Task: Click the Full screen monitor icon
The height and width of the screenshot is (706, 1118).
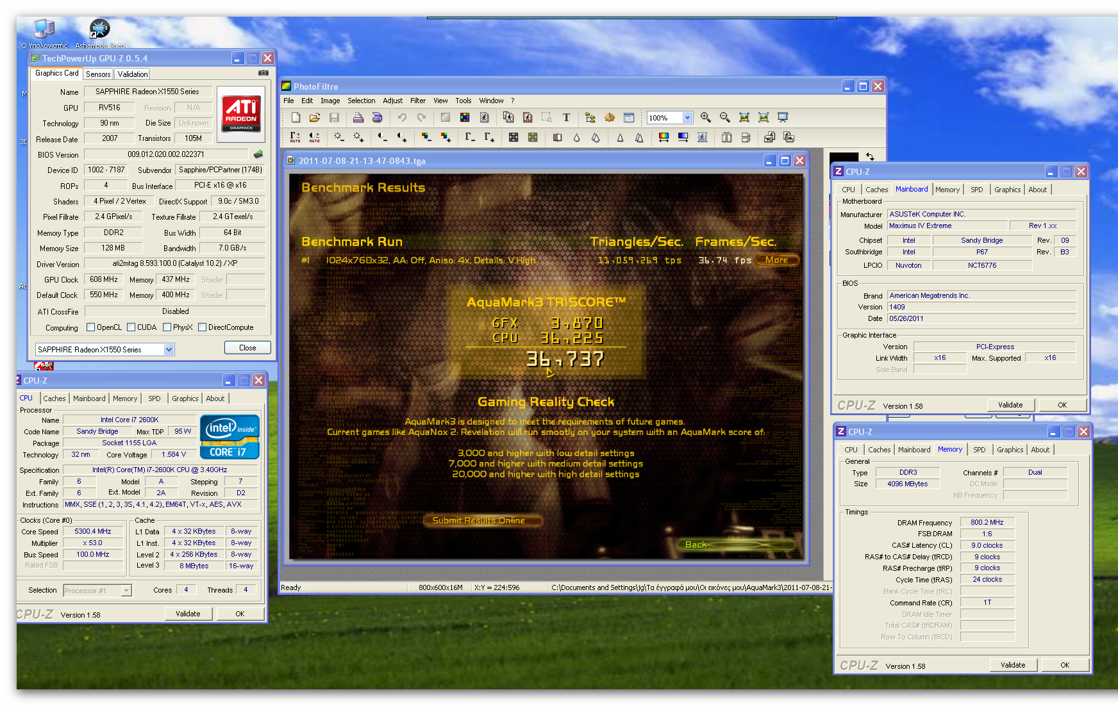Action: 783,118
